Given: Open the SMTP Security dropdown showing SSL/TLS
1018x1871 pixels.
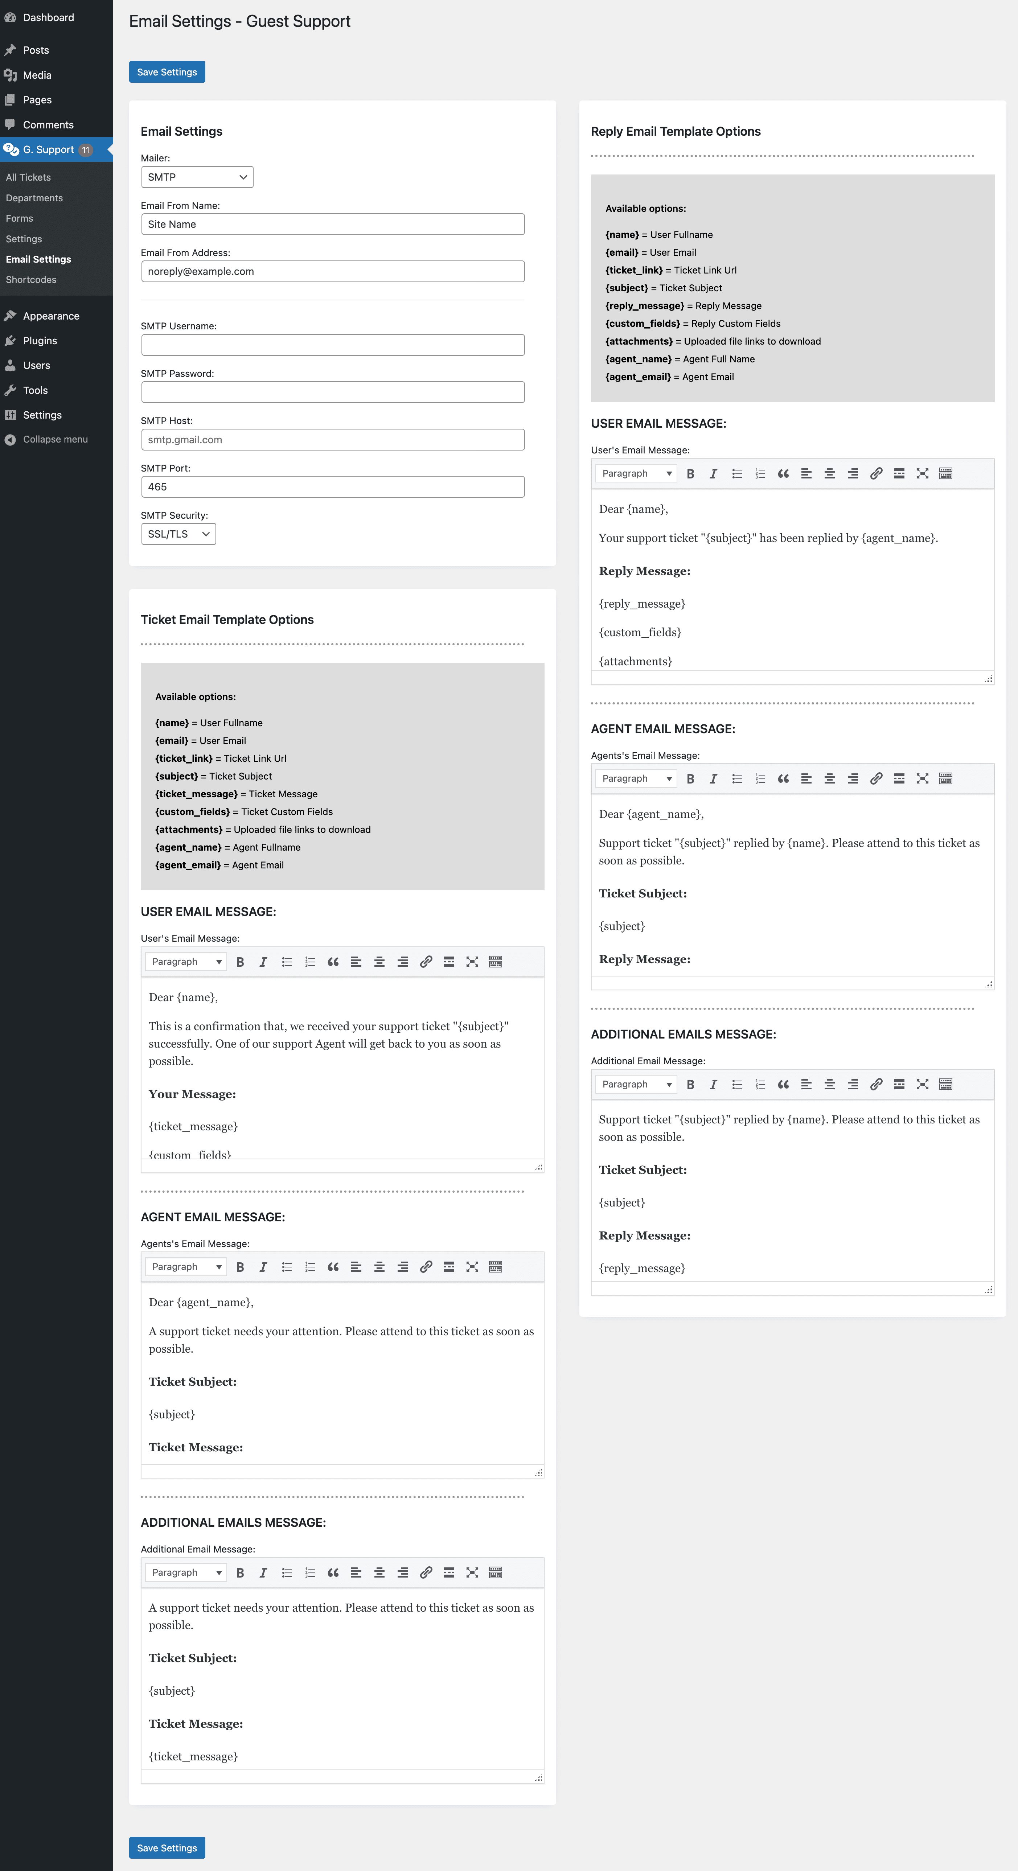Looking at the screenshot, I should point(179,534).
